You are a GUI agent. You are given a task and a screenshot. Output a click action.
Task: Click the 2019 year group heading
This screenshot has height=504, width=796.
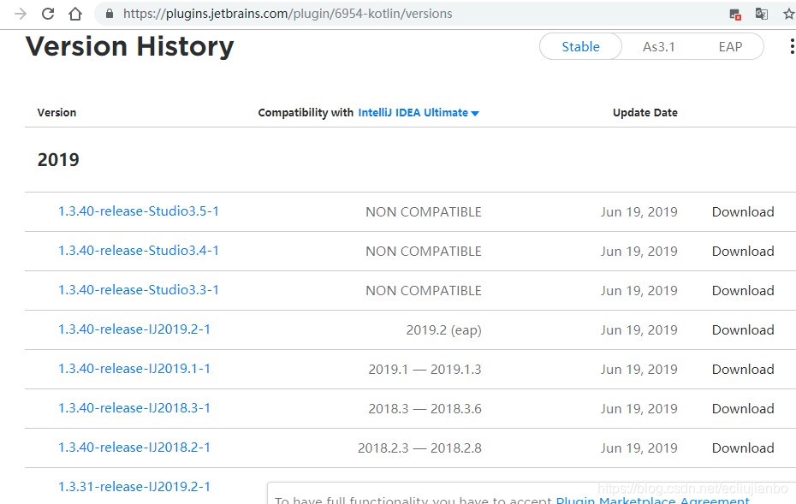pyautogui.click(x=58, y=160)
